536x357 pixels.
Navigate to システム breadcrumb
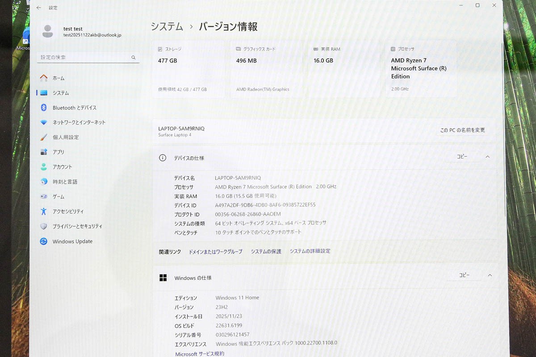click(167, 27)
